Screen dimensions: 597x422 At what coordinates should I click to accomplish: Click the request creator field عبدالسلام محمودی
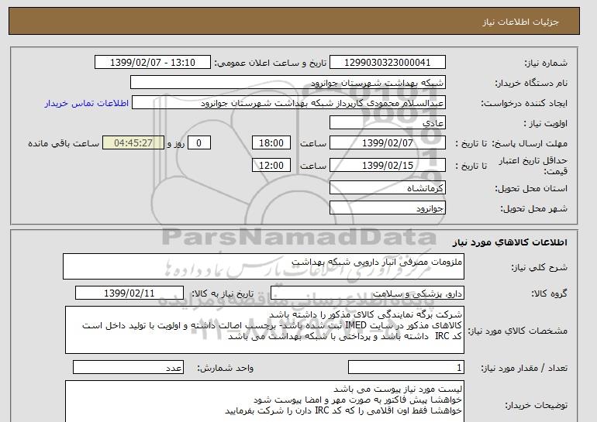pyautogui.click(x=288, y=103)
